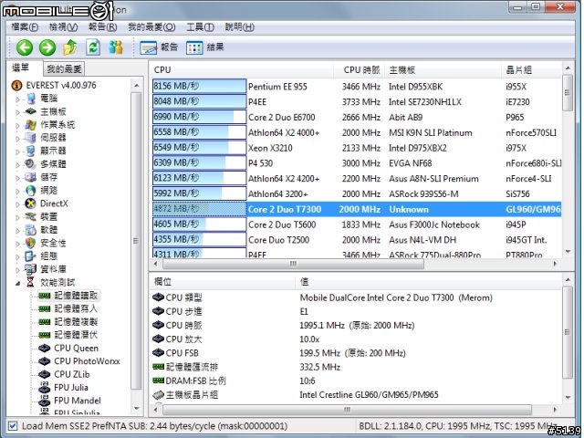Select the Xeon X3210 result row

click(x=357, y=148)
